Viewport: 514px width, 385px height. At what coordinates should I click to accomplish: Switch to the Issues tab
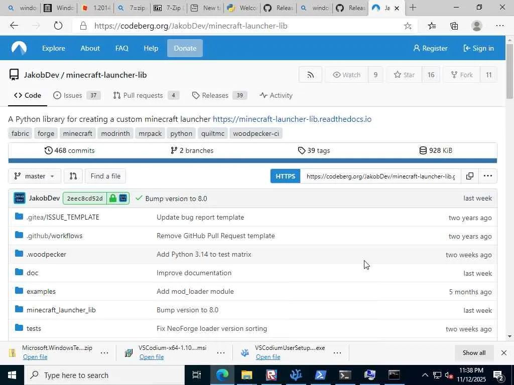[77, 95]
